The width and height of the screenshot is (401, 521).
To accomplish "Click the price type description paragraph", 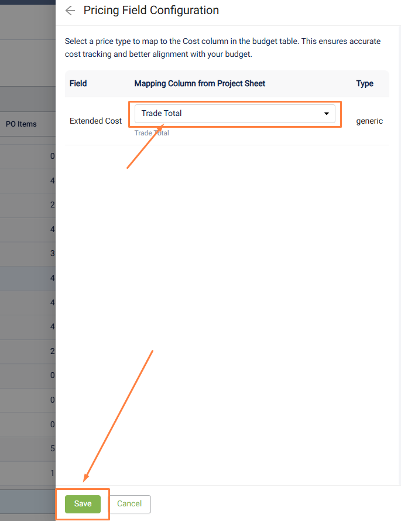I will tap(222, 47).
